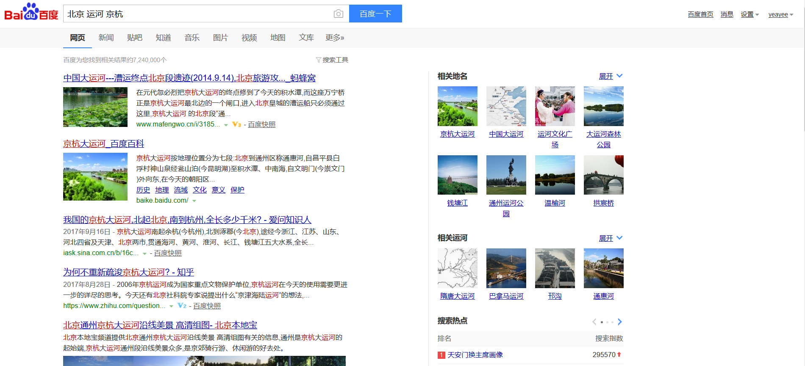The width and height of the screenshot is (805, 366).
Task: Open 运河文化广场 thumbnail image
Action: [x=555, y=106]
